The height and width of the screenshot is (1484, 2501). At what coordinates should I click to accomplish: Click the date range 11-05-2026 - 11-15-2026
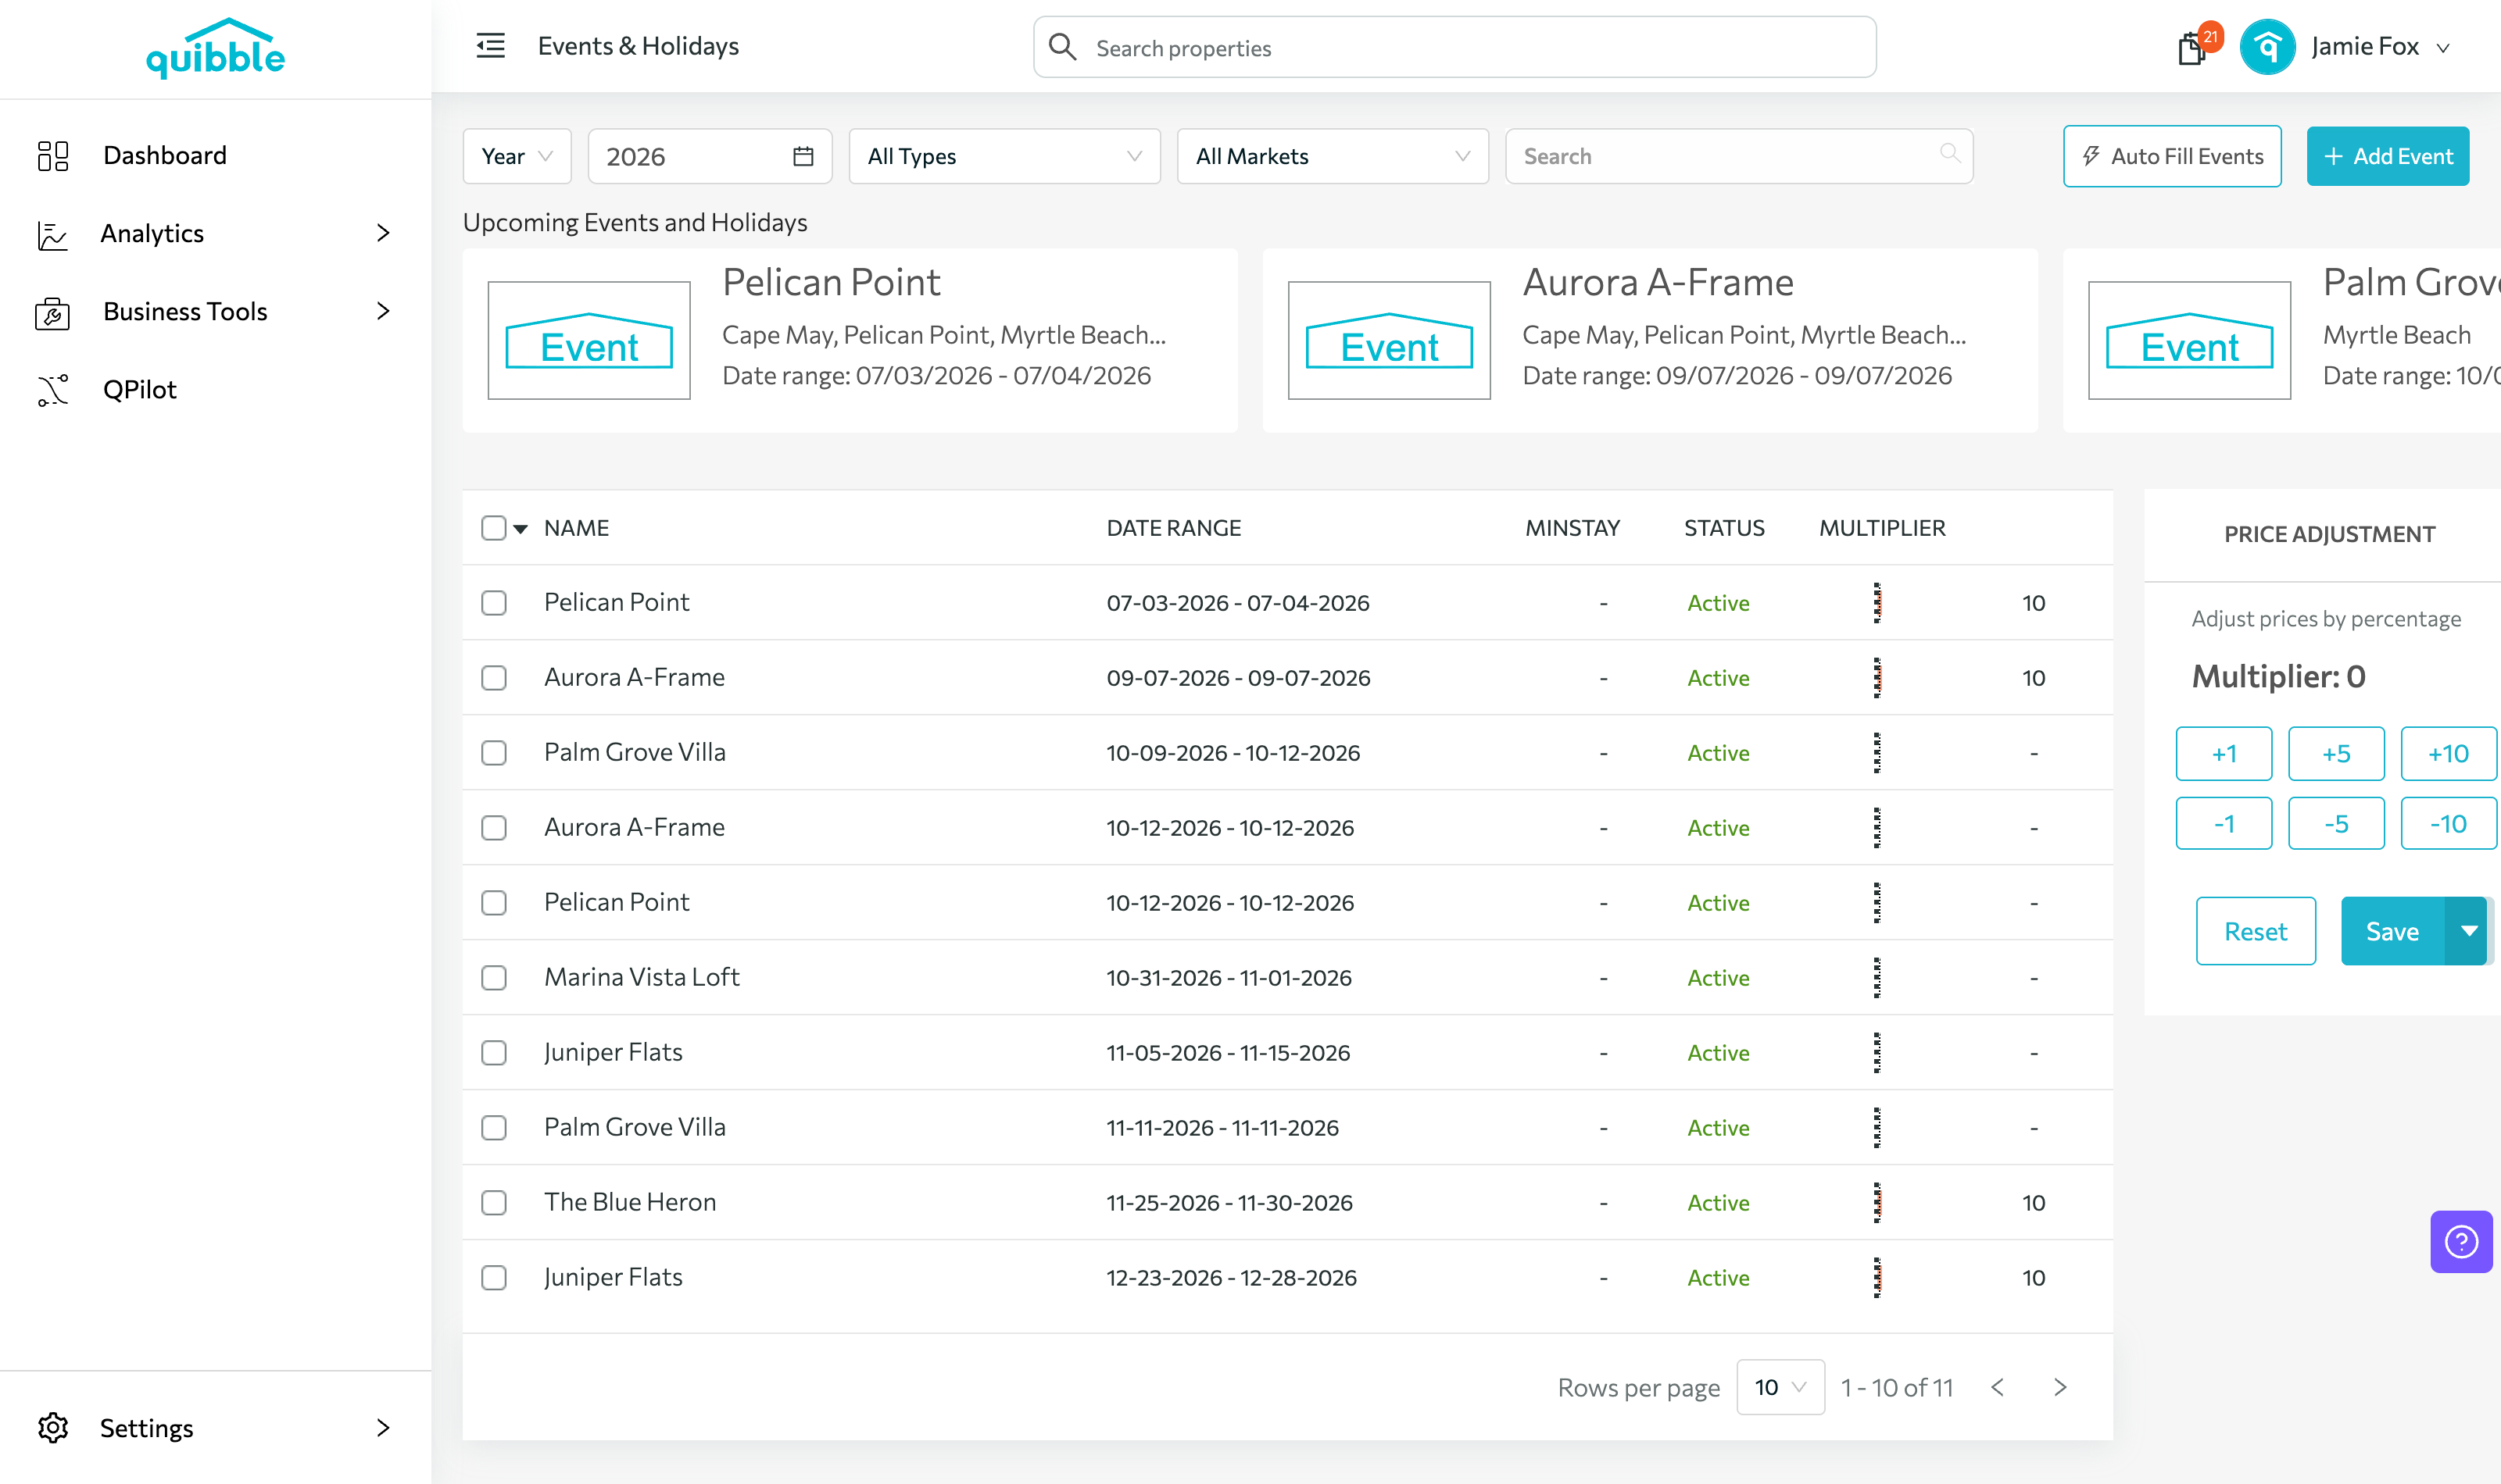click(x=1228, y=1053)
